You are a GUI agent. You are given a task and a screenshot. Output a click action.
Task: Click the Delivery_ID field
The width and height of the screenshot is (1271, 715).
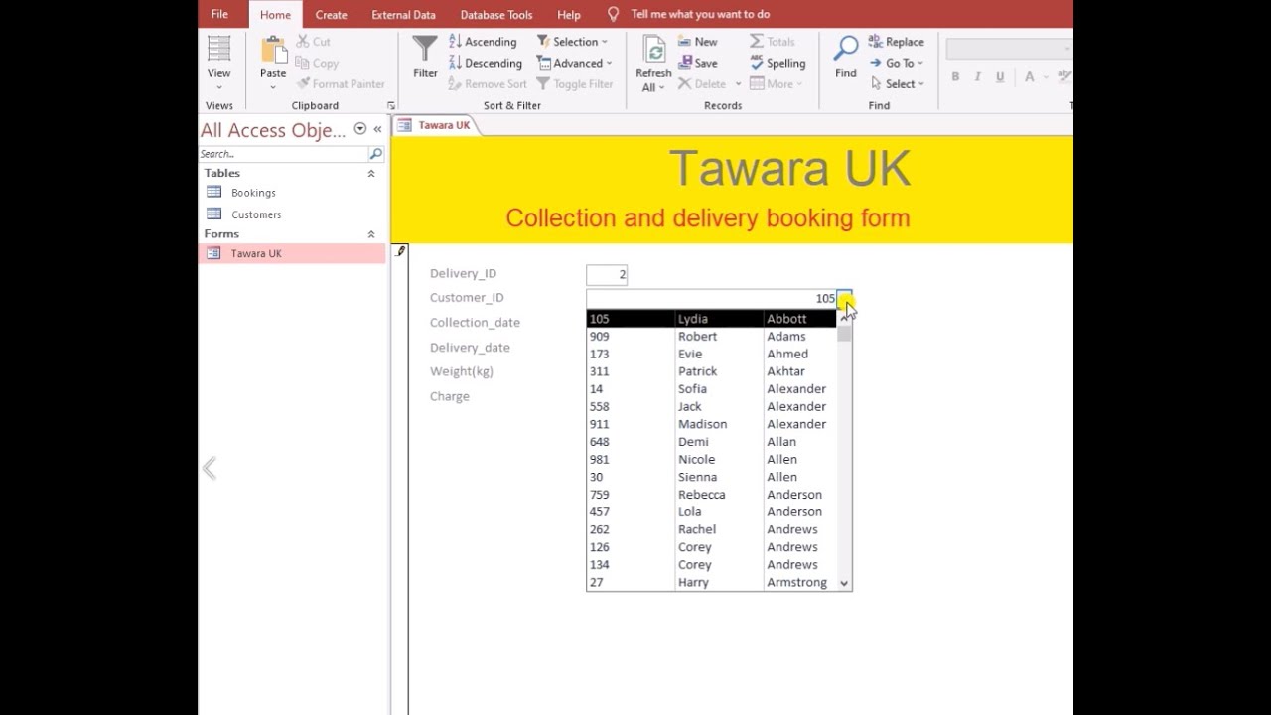pyautogui.click(x=607, y=275)
